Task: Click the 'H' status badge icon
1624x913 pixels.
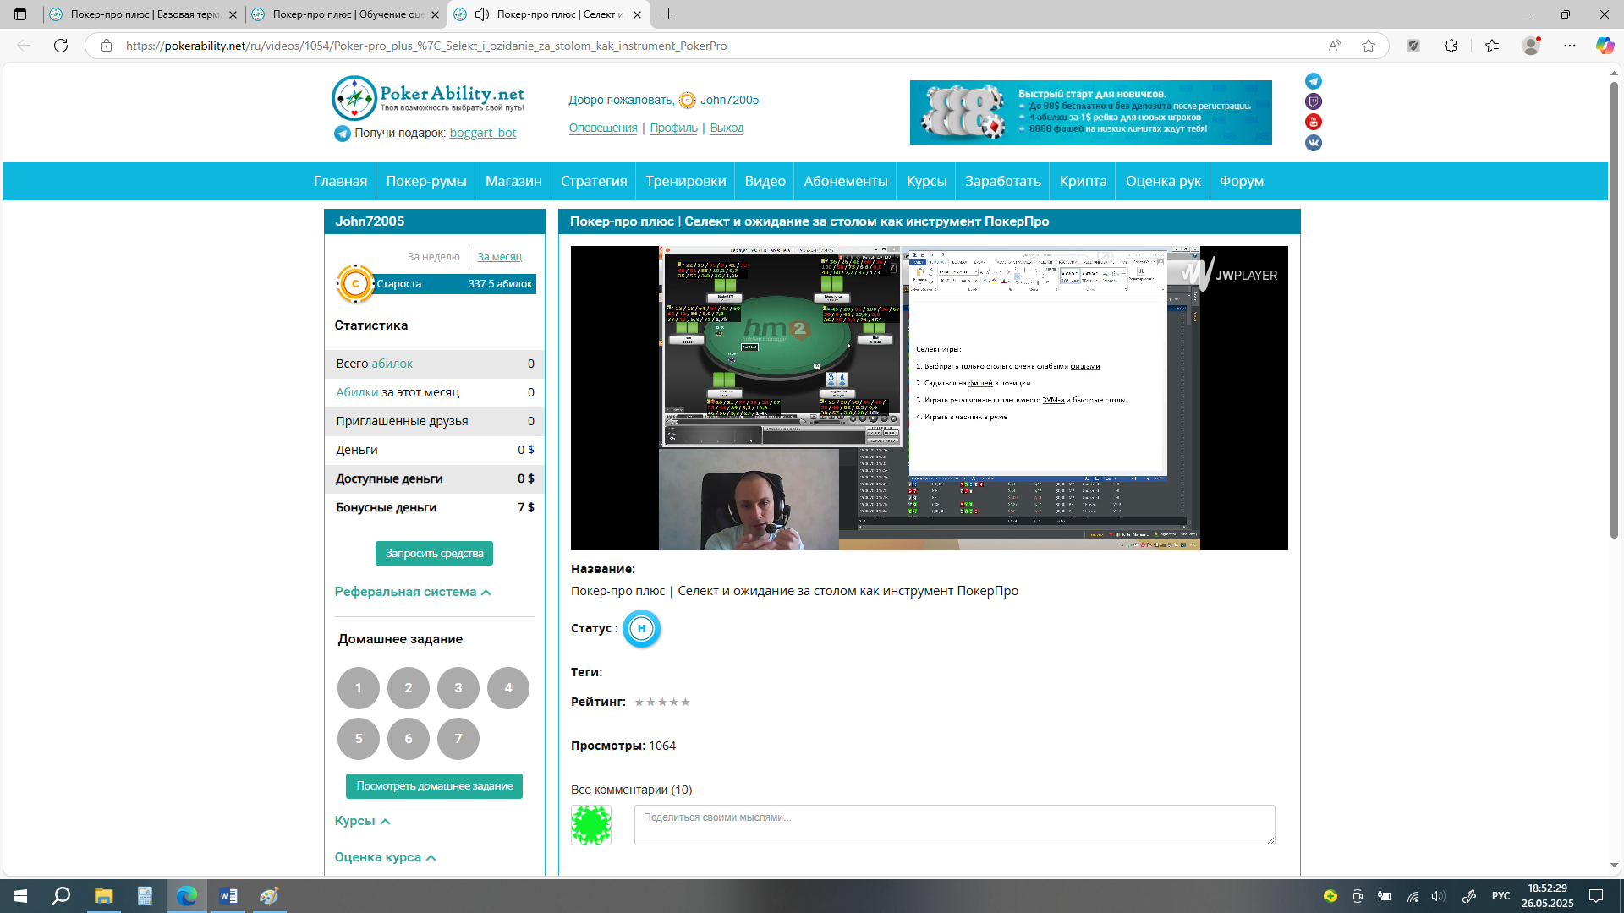Action: pyautogui.click(x=641, y=629)
